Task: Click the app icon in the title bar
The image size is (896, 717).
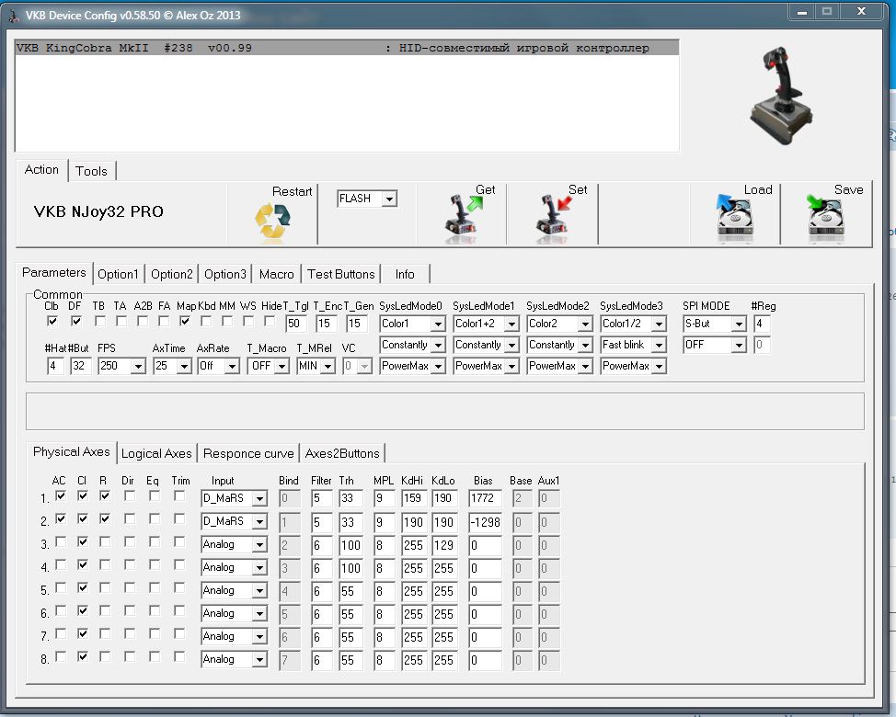Action: point(14,16)
